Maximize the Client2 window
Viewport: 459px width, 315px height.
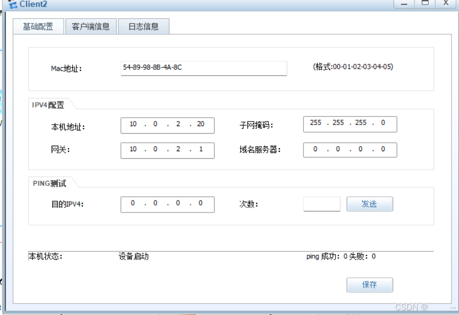pyautogui.click(x=425, y=4)
